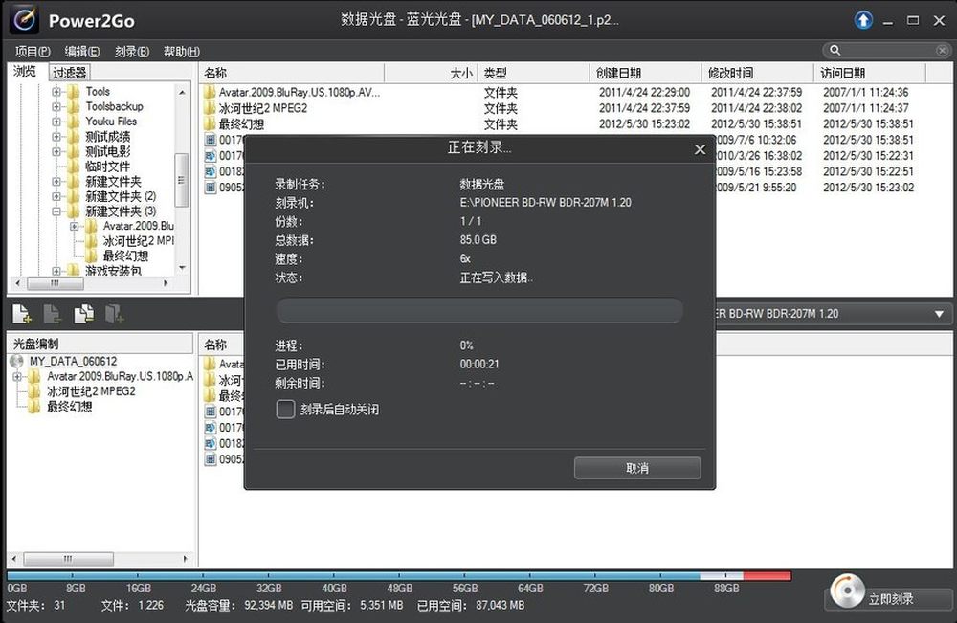957x623 pixels.
Task: Click the vertical scrollbar thumb of browse tree
Action: [181, 180]
